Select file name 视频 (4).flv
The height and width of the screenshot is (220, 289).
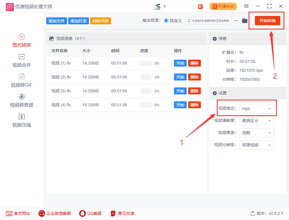point(61,105)
